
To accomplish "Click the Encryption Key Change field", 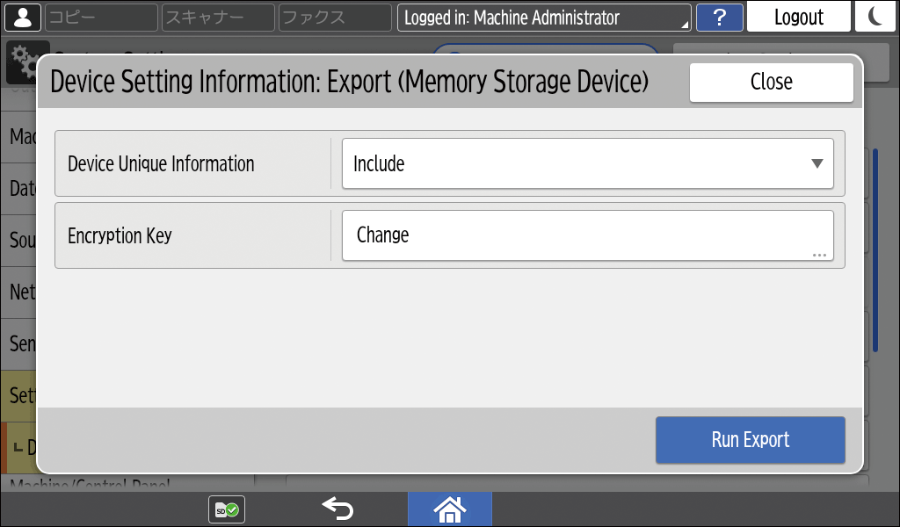I will (586, 235).
